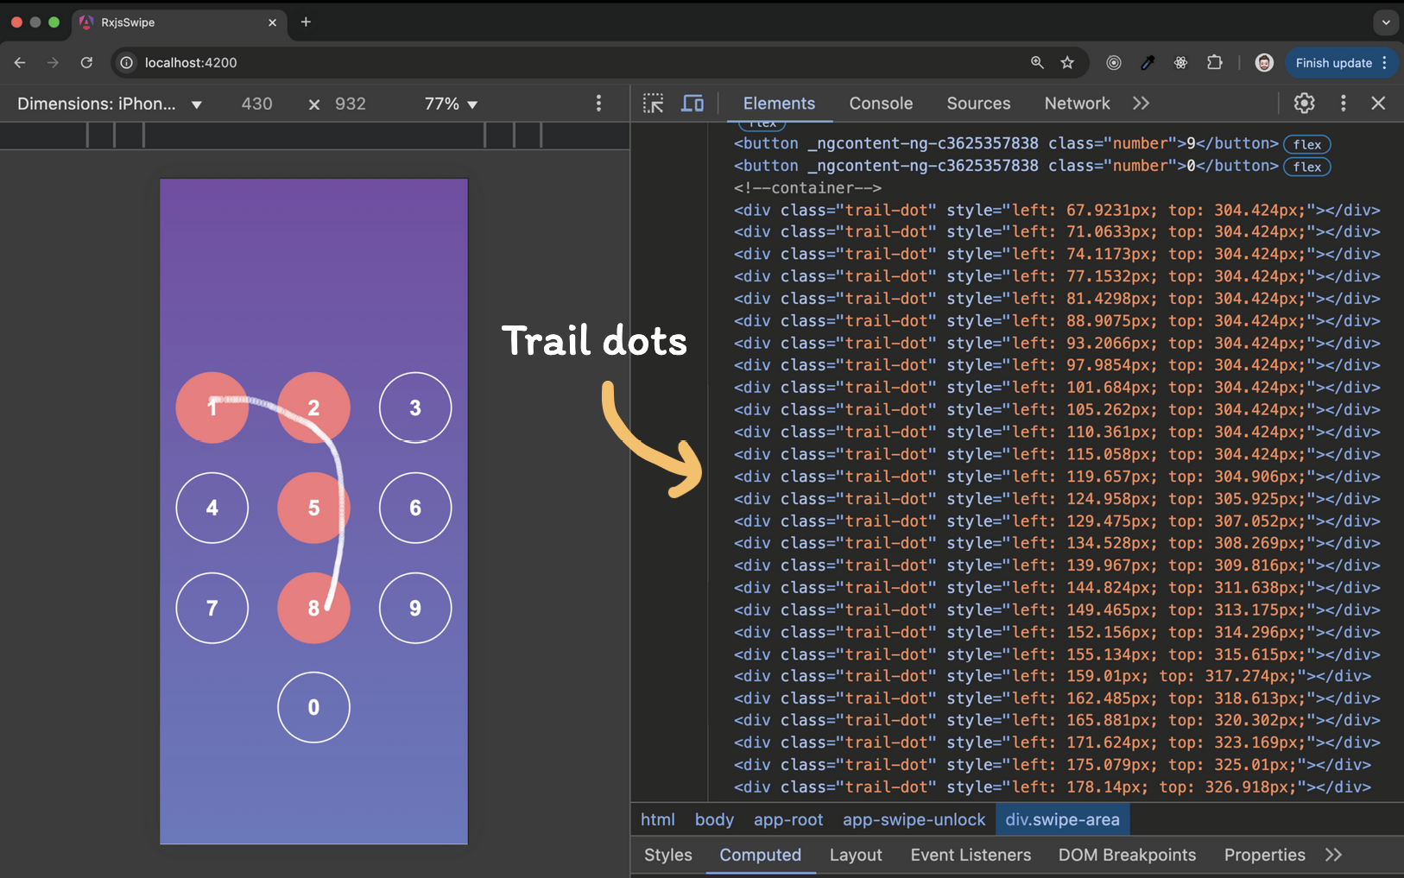Click the zoom magnifier icon in address bar
This screenshot has height=878, width=1404.
point(1037,62)
